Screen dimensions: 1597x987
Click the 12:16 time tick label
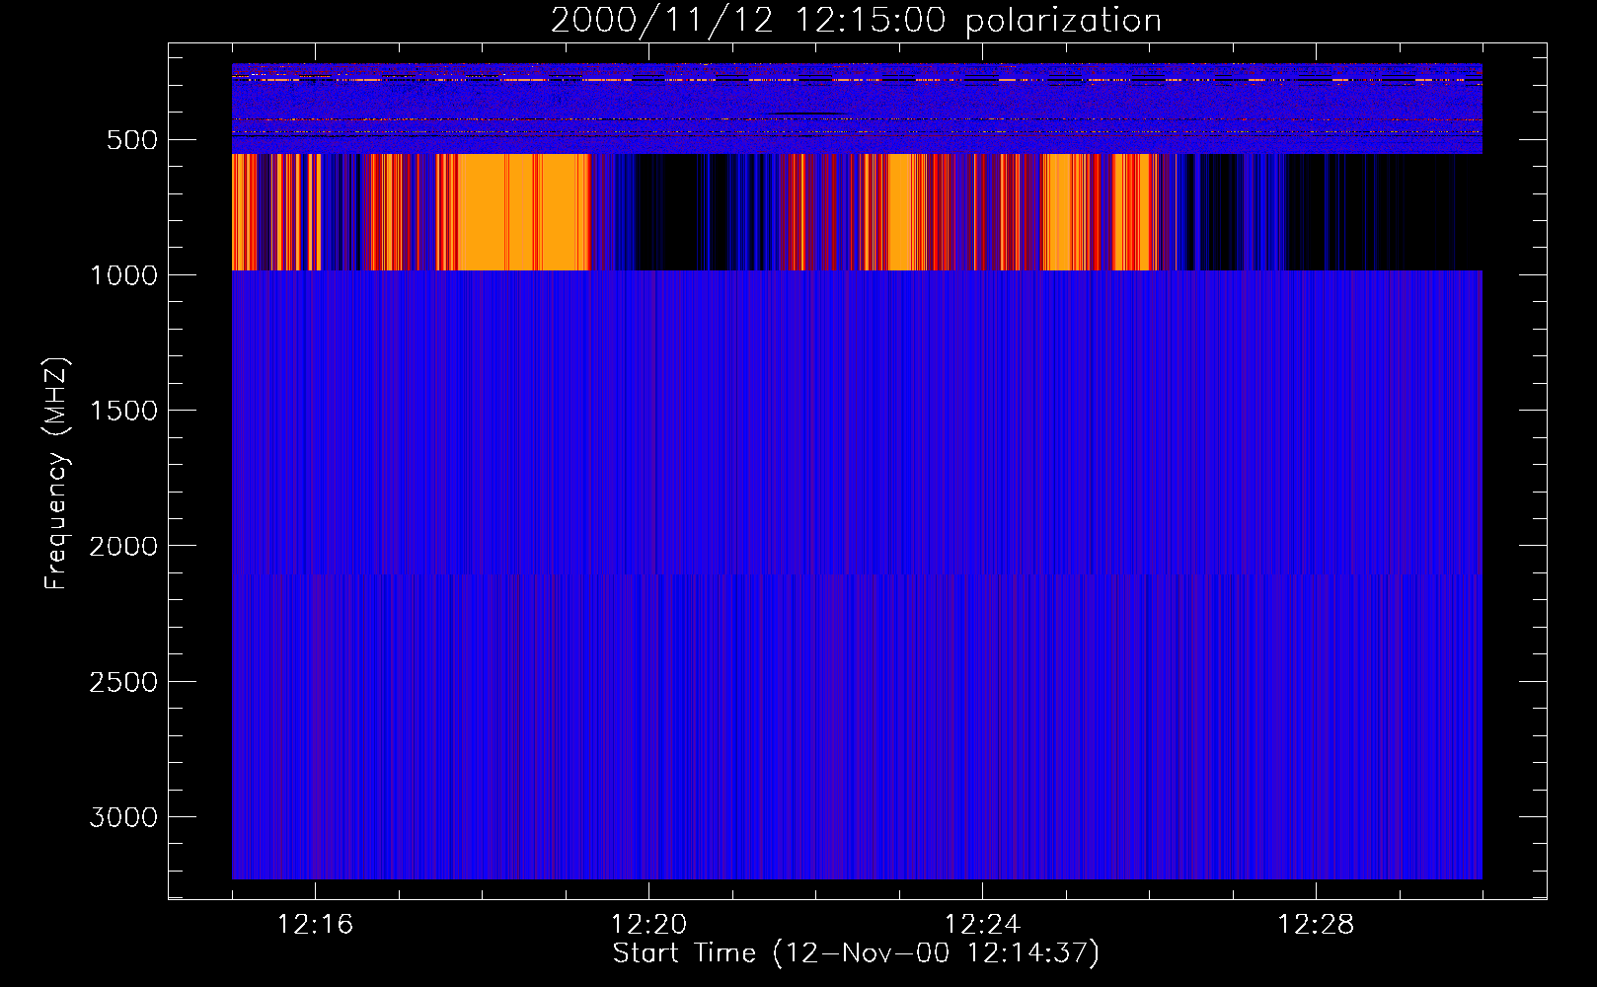[x=316, y=925]
